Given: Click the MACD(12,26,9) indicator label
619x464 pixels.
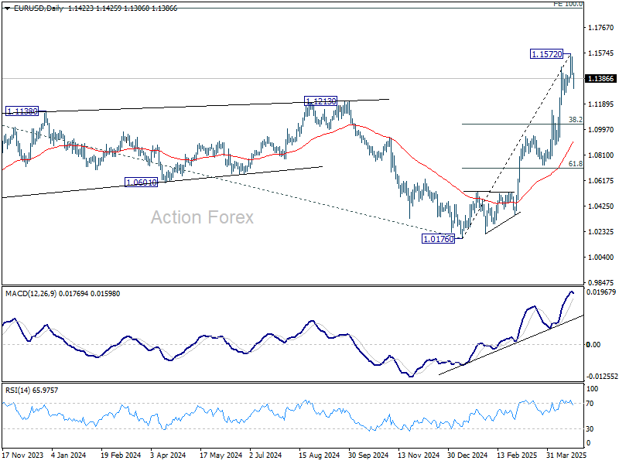Looking at the screenshot, I should (31, 293).
